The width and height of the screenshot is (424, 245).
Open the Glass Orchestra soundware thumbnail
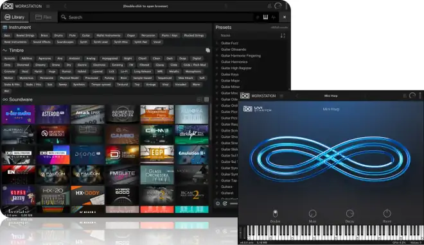pos(157,174)
